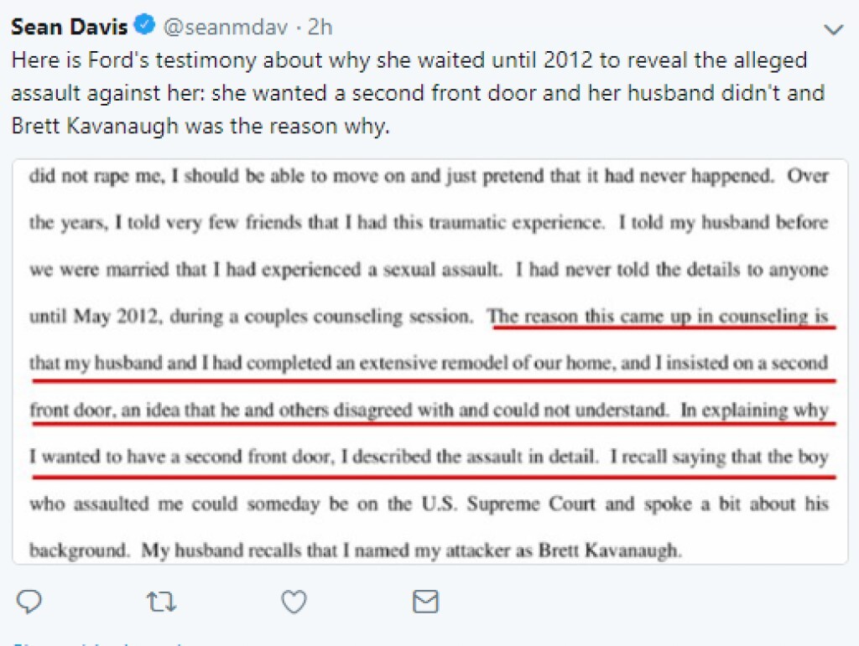Open the tweet options chevron menu
The image size is (859, 646).
click(833, 30)
